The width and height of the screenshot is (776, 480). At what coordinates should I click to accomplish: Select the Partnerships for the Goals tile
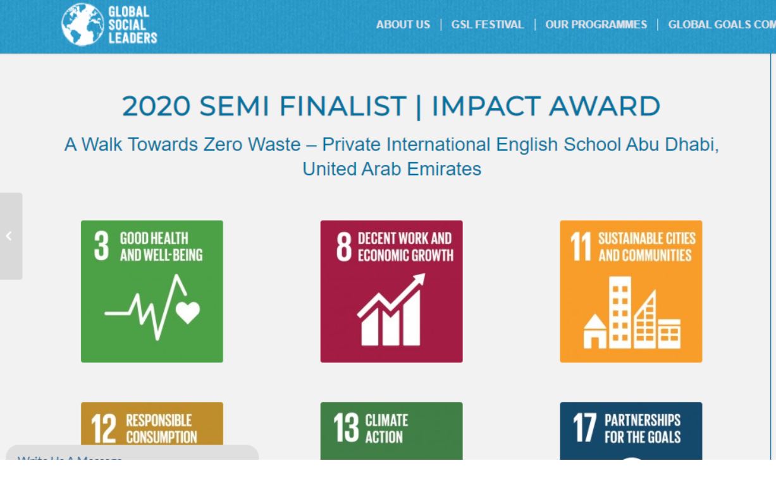point(631,431)
